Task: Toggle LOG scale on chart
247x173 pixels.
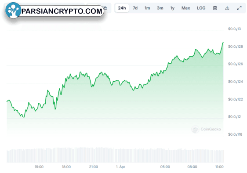Action: (x=201, y=8)
